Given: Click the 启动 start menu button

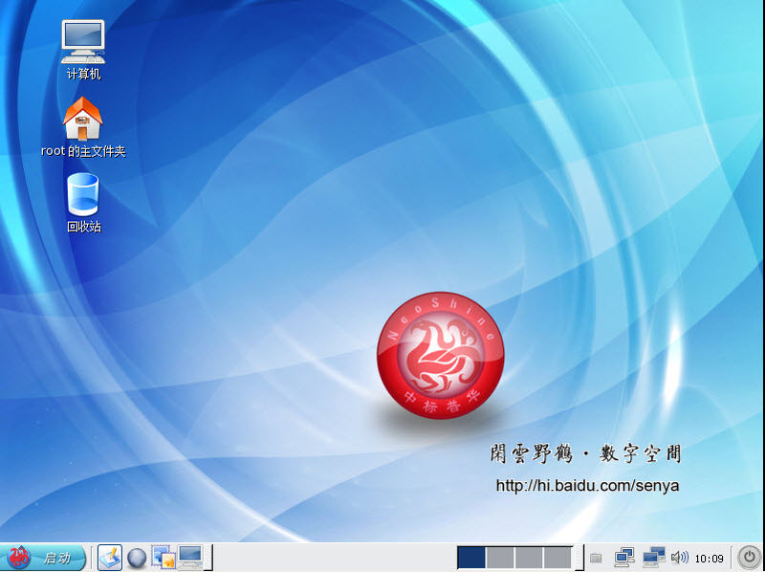Looking at the screenshot, I should coord(43,557).
